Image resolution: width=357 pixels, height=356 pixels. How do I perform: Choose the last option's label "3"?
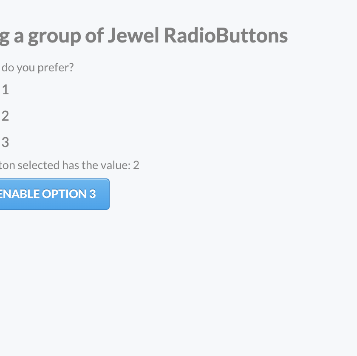click(5, 142)
